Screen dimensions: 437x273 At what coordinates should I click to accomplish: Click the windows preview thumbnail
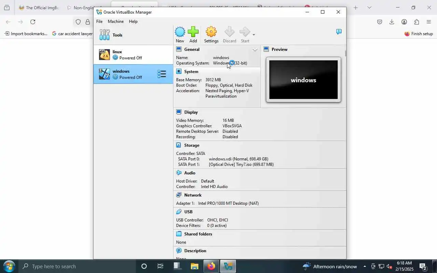[304, 80]
